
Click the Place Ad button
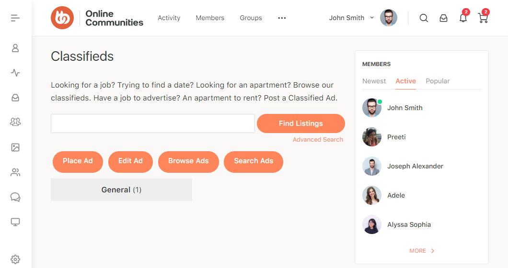tap(78, 161)
